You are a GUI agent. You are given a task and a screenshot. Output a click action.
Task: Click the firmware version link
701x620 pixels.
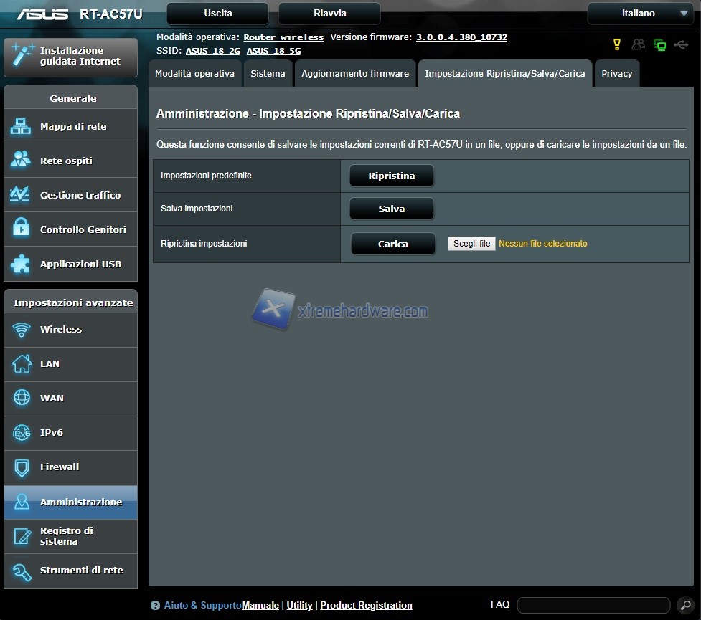tap(461, 37)
